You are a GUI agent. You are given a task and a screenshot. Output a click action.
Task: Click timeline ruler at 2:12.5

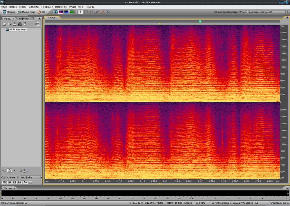[212, 181]
